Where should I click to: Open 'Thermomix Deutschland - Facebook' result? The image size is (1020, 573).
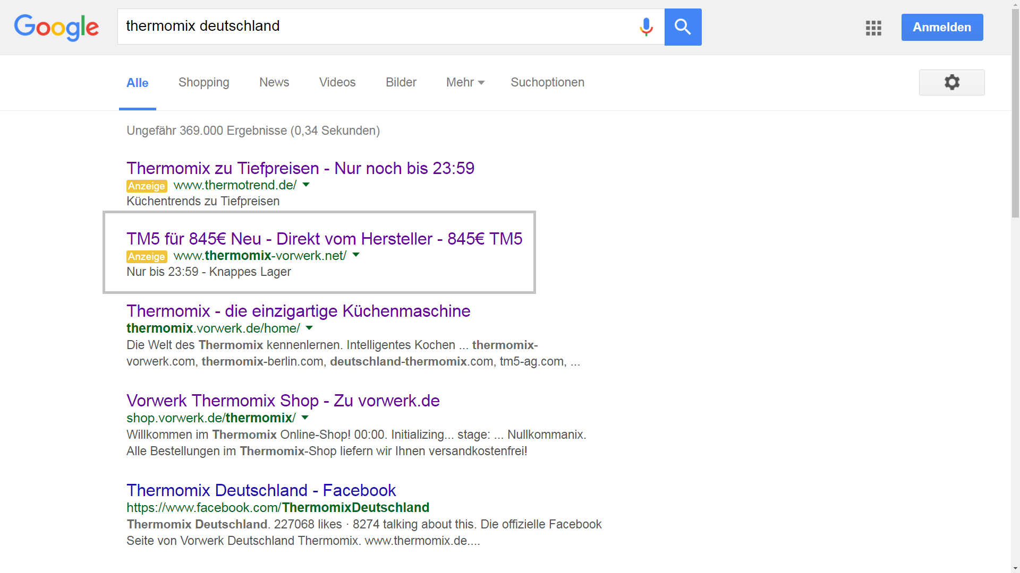[x=261, y=490]
